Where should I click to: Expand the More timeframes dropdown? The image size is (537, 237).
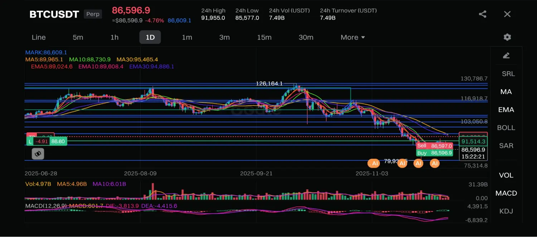coord(353,37)
